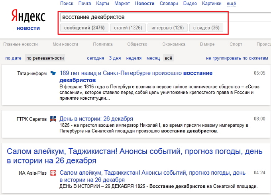The image size is (271, 195).
Task: Limit results to месяц
Action: 153,58
